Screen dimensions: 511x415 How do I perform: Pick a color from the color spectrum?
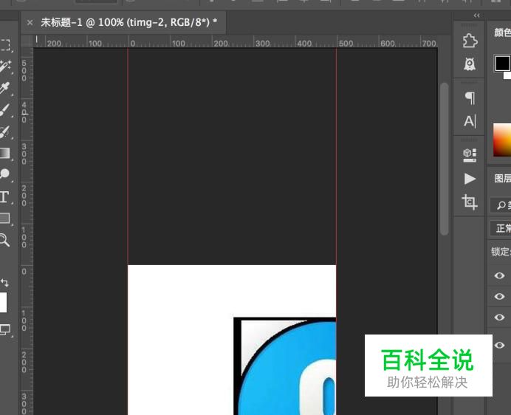click(x=502, y=140)
